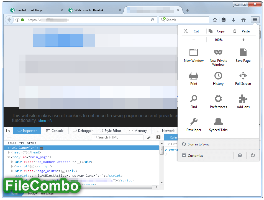Zoom in with the plus button

point(243,40)
